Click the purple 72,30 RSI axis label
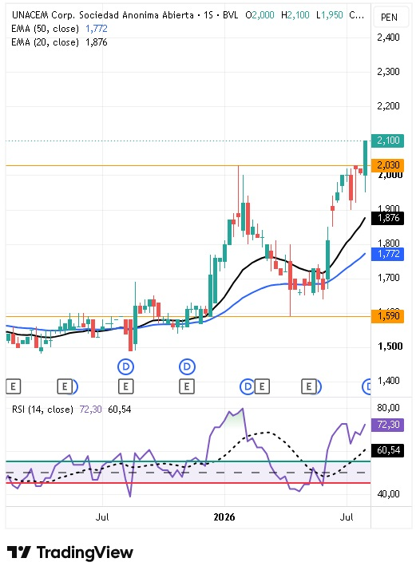Screen dimensions: 420x566 388,425
